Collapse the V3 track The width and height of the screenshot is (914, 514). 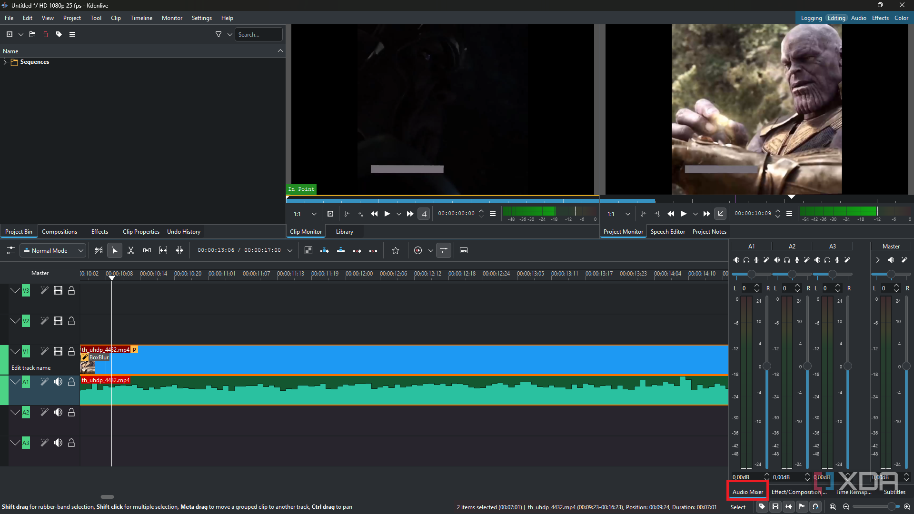coord(15,290)
